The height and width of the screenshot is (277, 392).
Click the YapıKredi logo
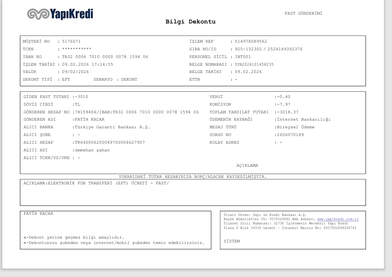[60, 14]
